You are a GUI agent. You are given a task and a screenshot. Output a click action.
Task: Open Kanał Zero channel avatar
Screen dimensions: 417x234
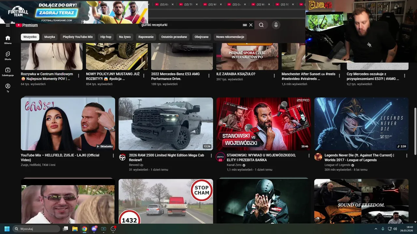tap(220, 157)
